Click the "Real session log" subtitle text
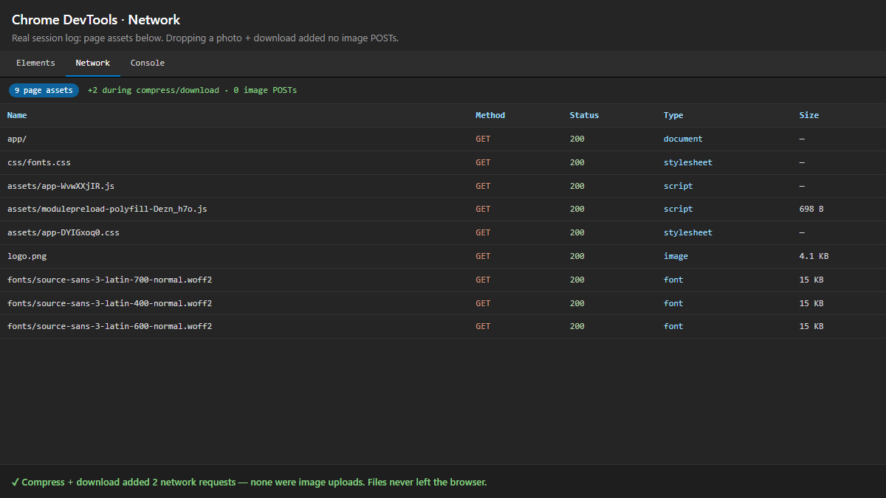The height and width of the screenshot is (498, 886). coord(205,38)
